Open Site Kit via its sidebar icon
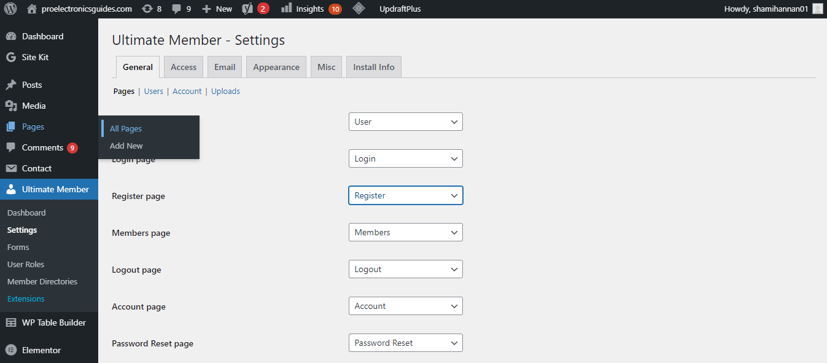 click(12, 57)
